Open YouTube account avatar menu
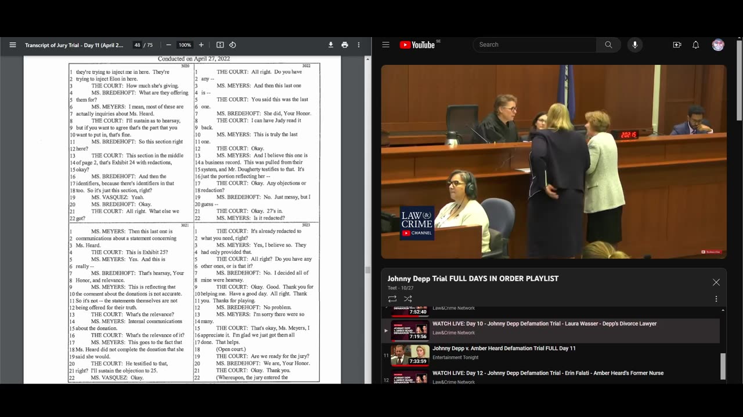743x417 pixels. tap(718, 45)
